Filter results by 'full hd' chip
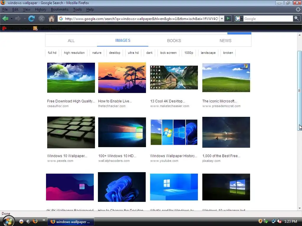 coord(52,53)
